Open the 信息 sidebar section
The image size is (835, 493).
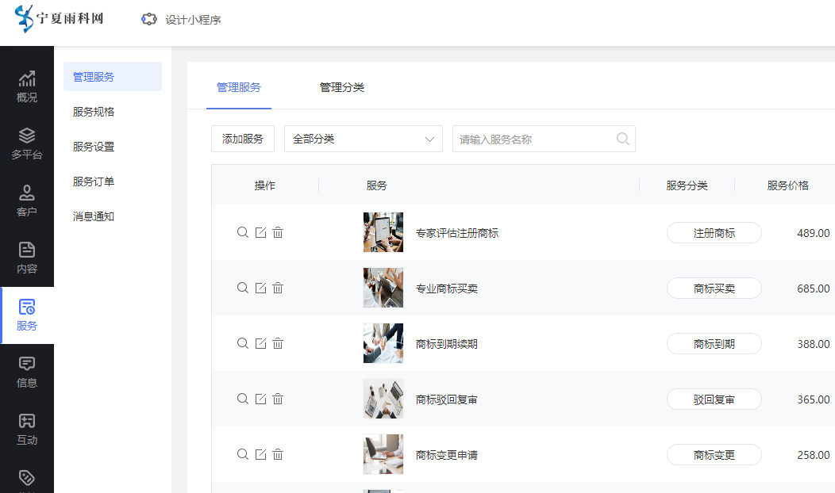(x=27, y=372)
